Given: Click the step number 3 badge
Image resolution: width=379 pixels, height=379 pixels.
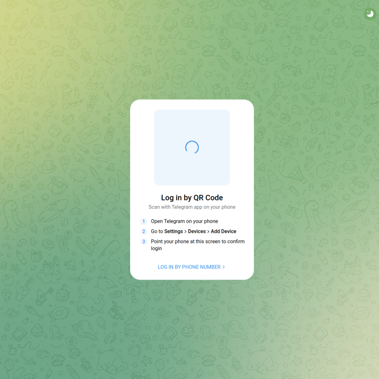Looking at the screenshot, I should click(x=144, y=241).
